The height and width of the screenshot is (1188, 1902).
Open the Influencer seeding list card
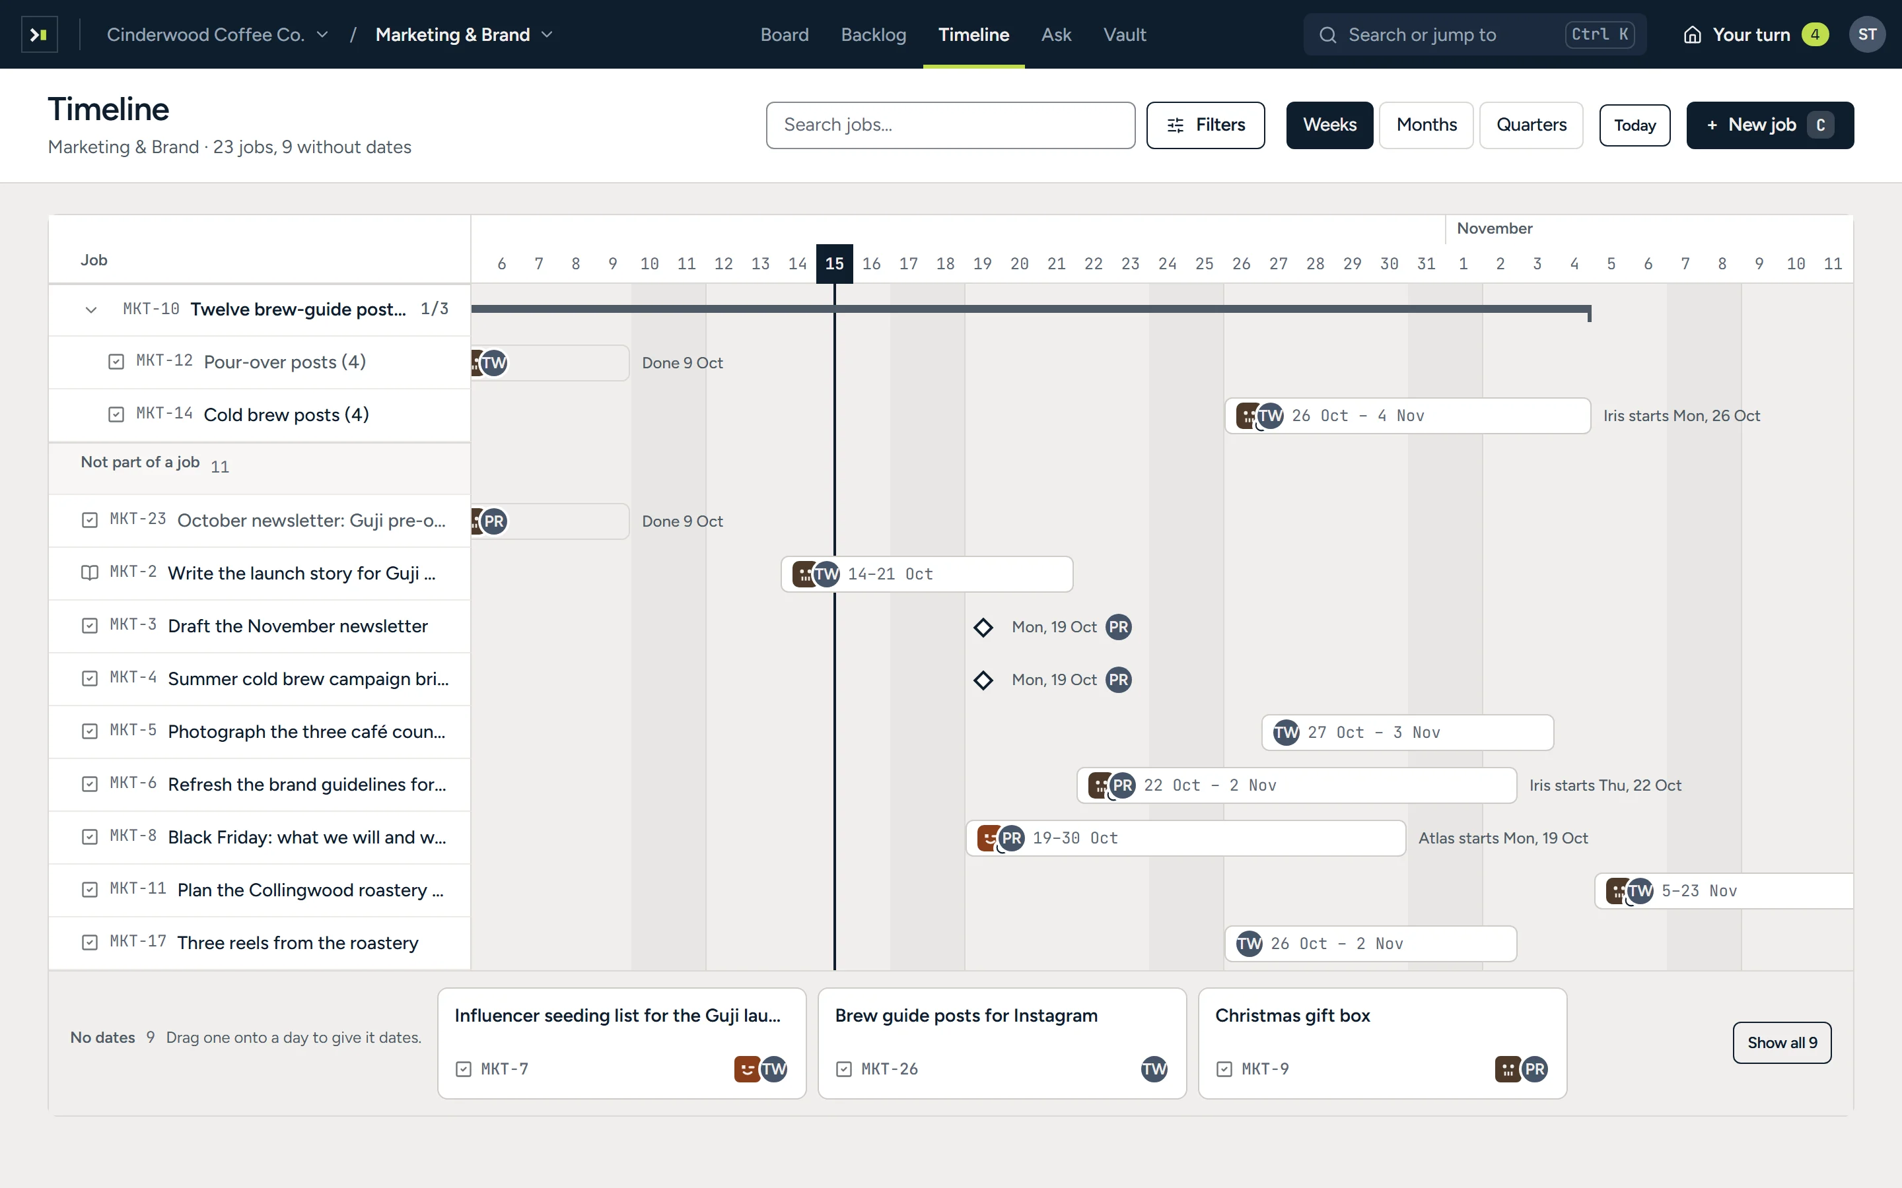point(621,1043)
